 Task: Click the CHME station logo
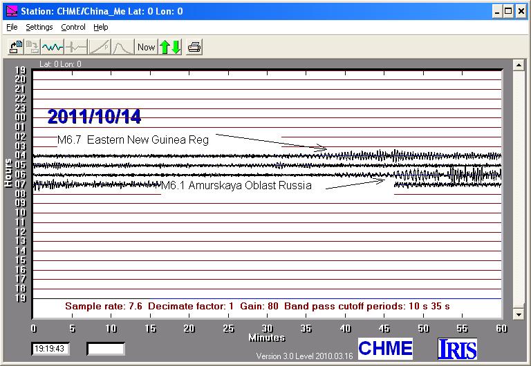[x=385, y=348]
